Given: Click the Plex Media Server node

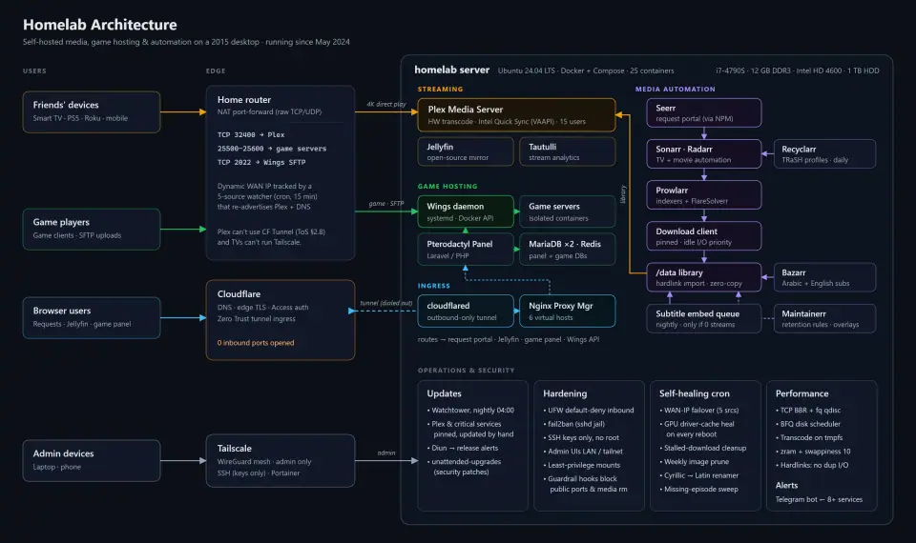Looking at the screenshot, I should pos(516,115).
